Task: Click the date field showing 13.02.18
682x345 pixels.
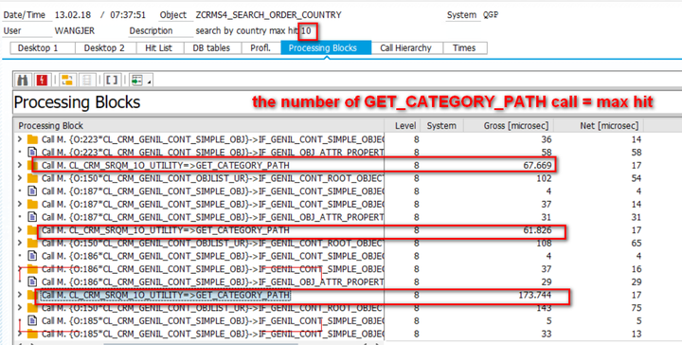Action: click(73, 15)
